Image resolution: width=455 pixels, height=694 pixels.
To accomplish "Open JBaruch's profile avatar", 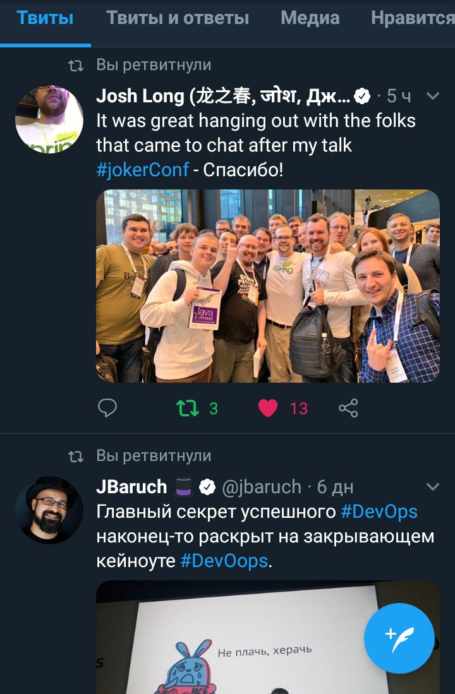I will click(49, 510).
